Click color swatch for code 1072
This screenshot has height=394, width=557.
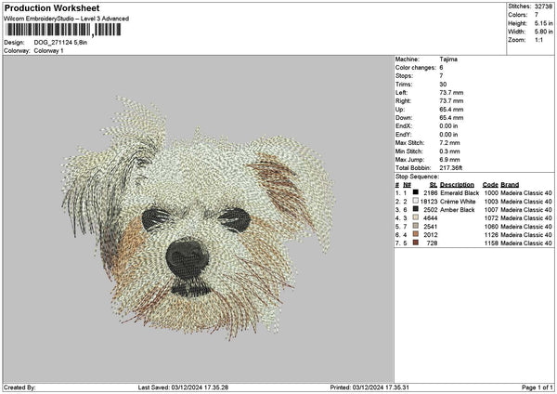[415, 217]
